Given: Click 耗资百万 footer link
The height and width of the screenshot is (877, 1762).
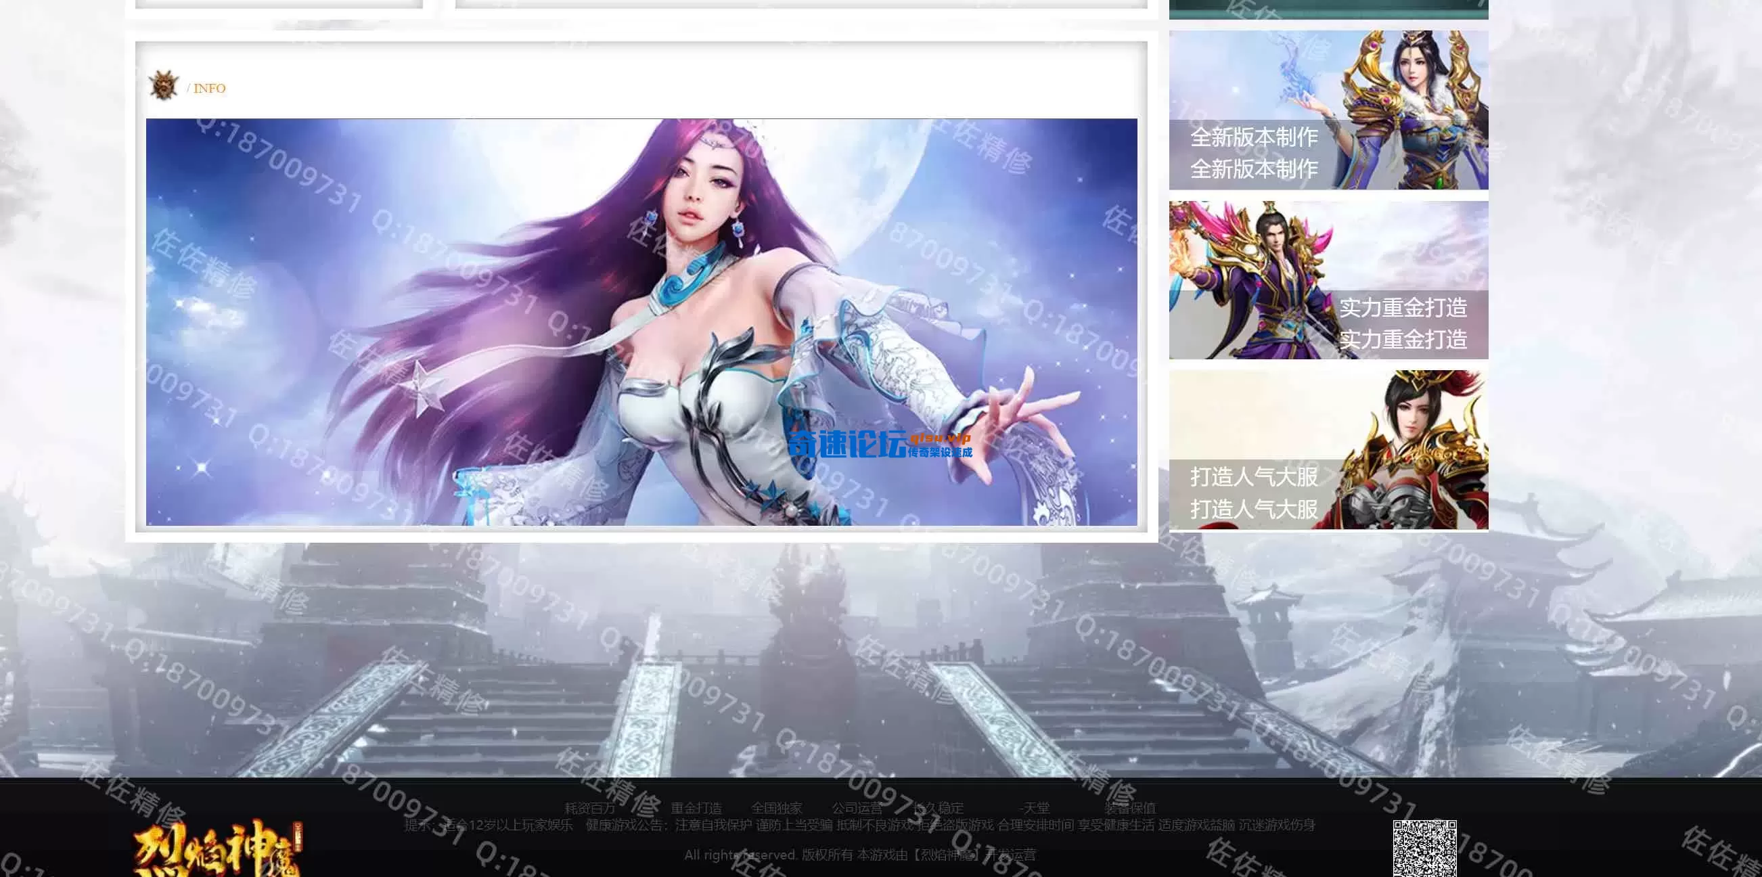Looking at the screenshot, I should (x=589, y=809).
